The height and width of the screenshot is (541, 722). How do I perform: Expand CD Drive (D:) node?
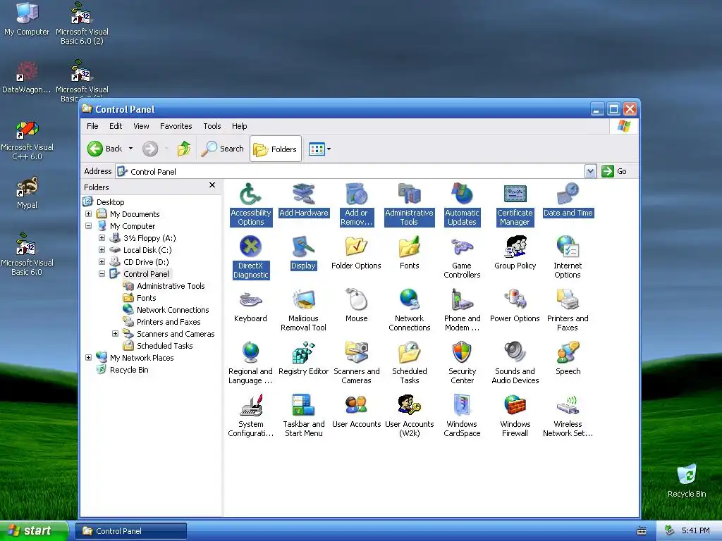click(x=102, y=262)
